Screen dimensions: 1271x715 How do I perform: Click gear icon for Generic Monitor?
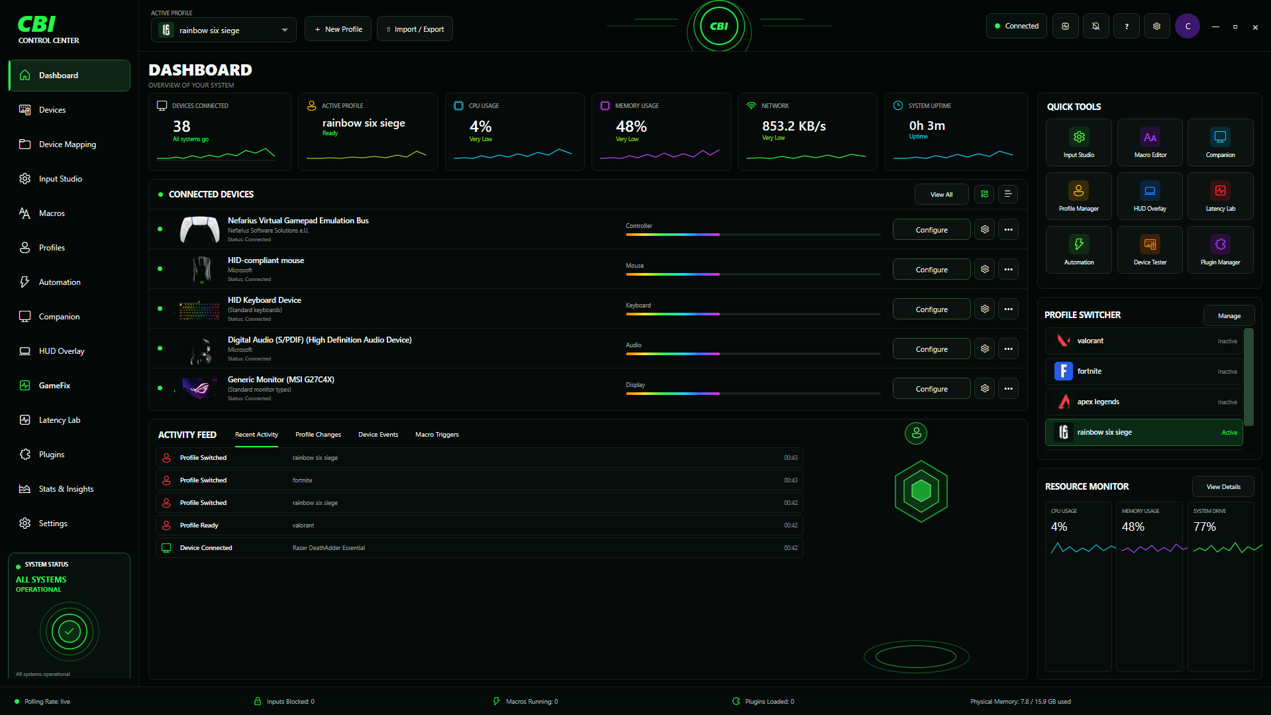click(985, 388)
